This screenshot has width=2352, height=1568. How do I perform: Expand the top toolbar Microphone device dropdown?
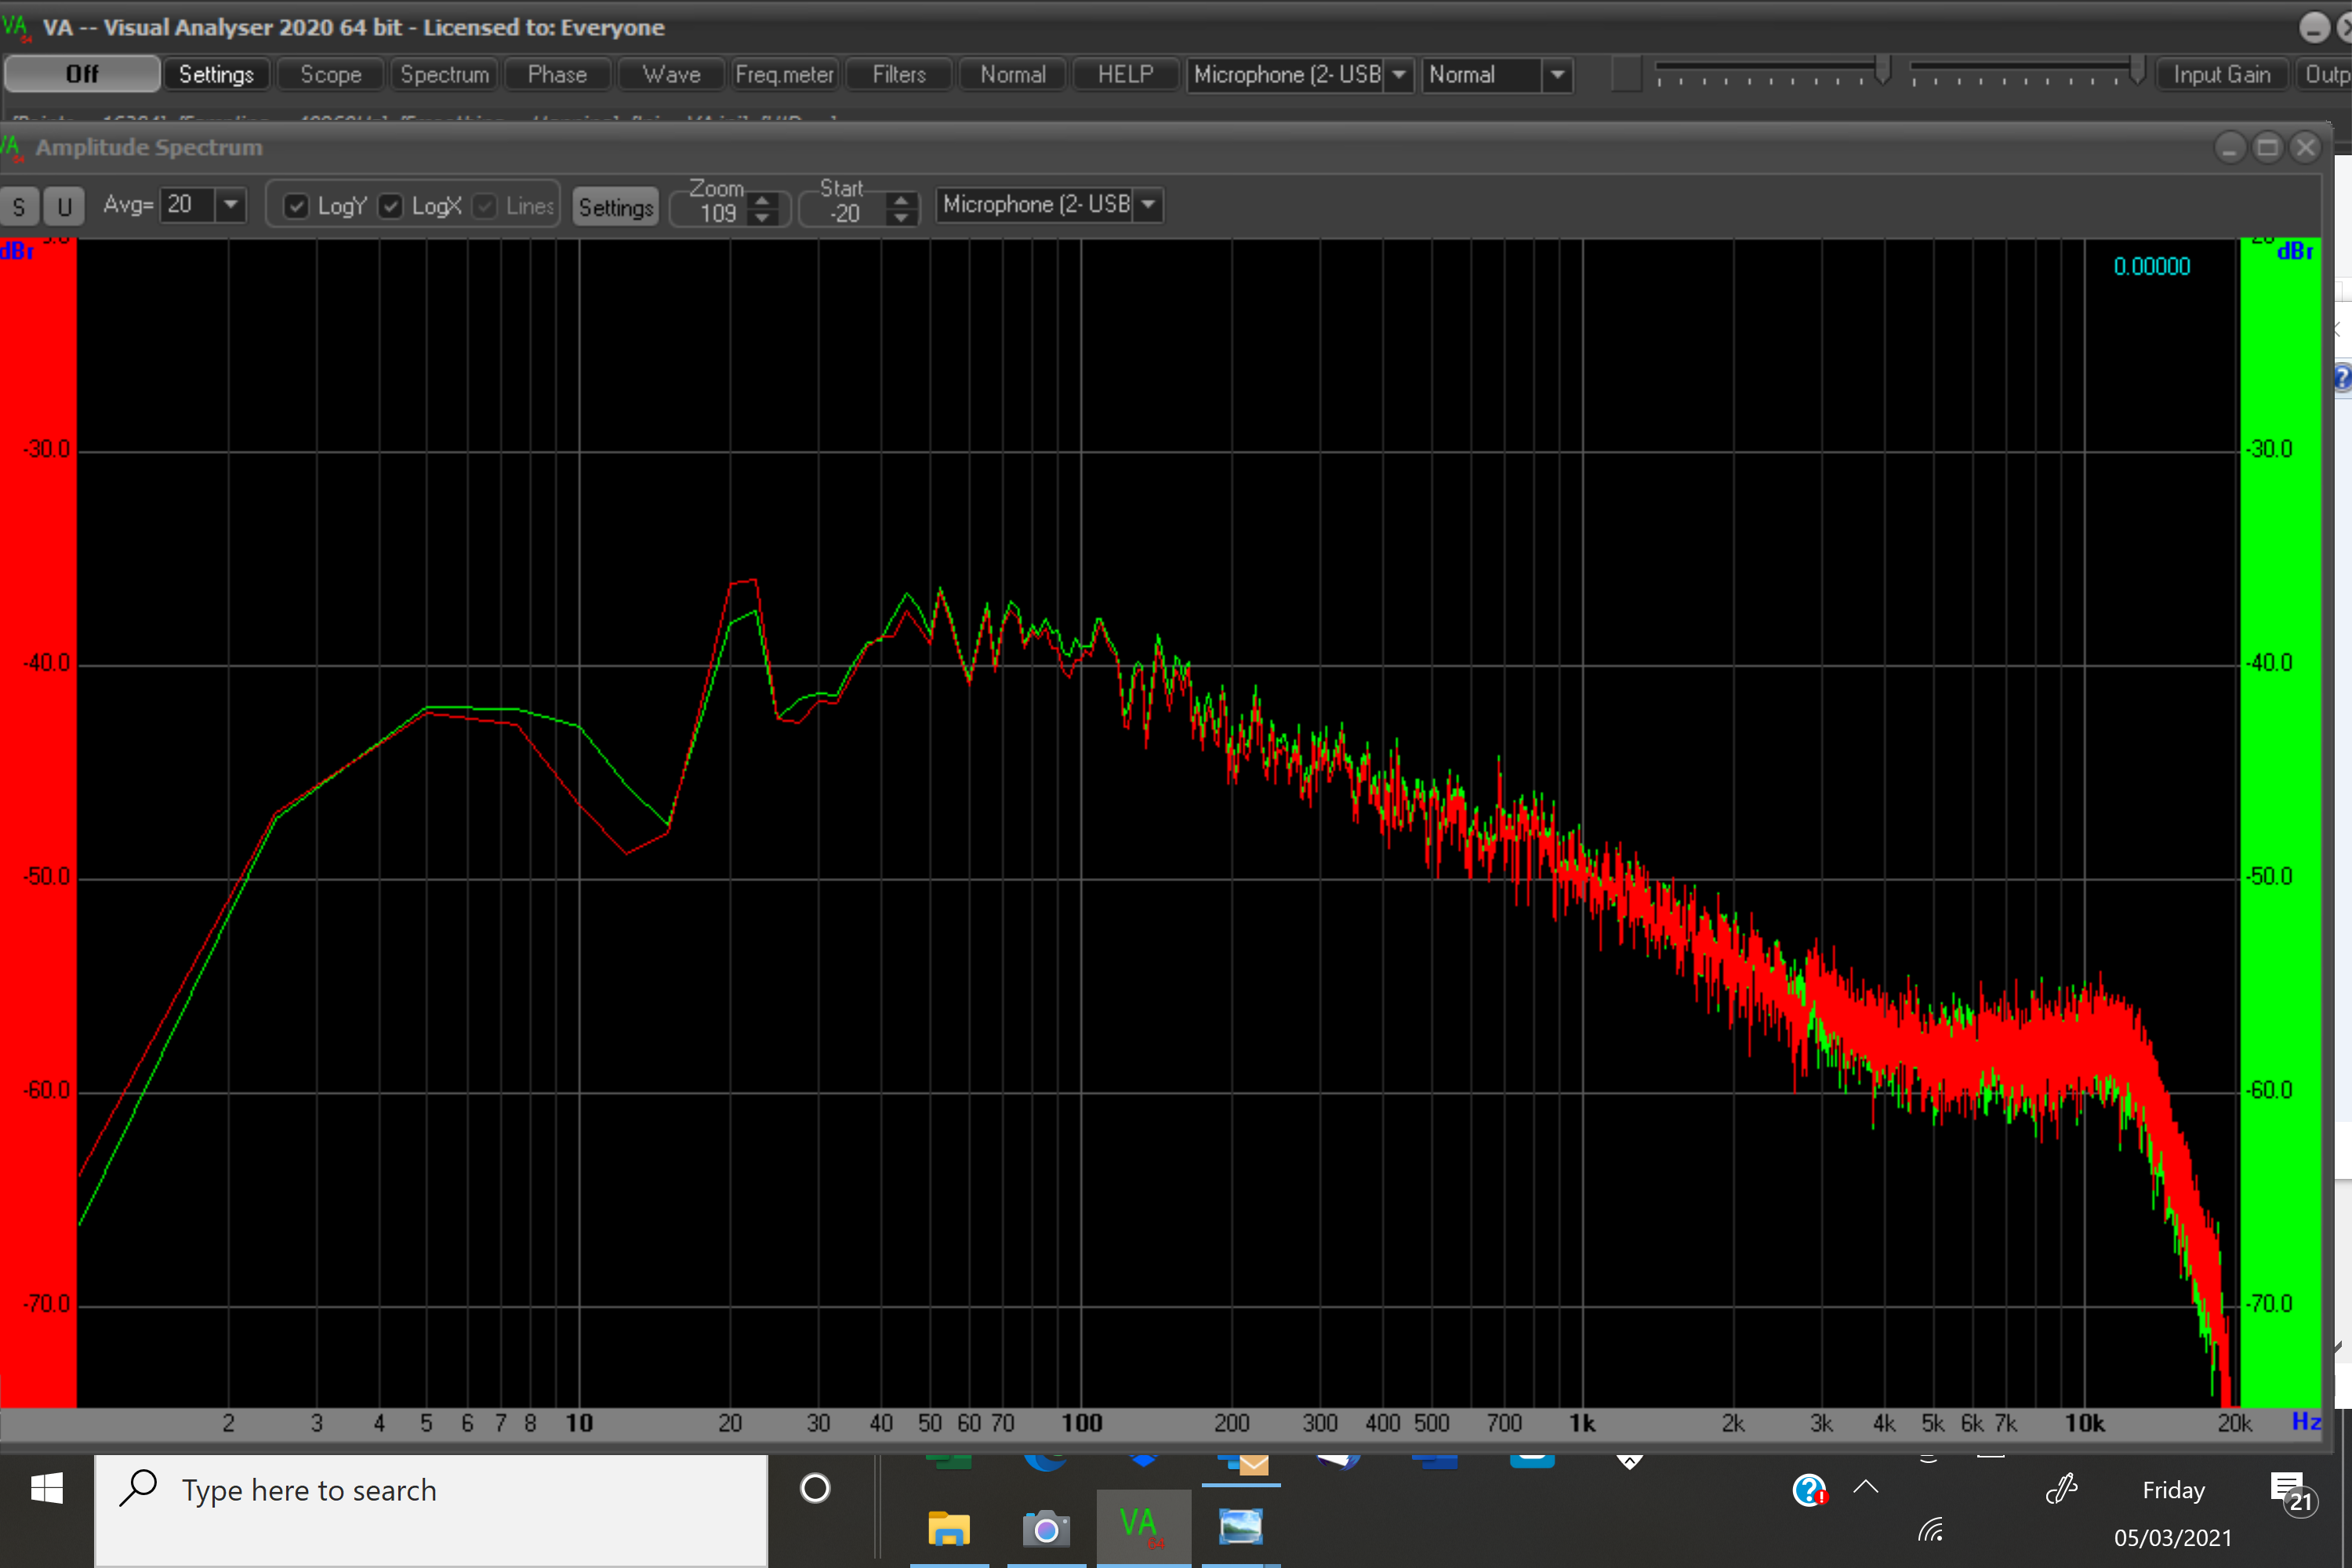click(x=1399, y=75)
